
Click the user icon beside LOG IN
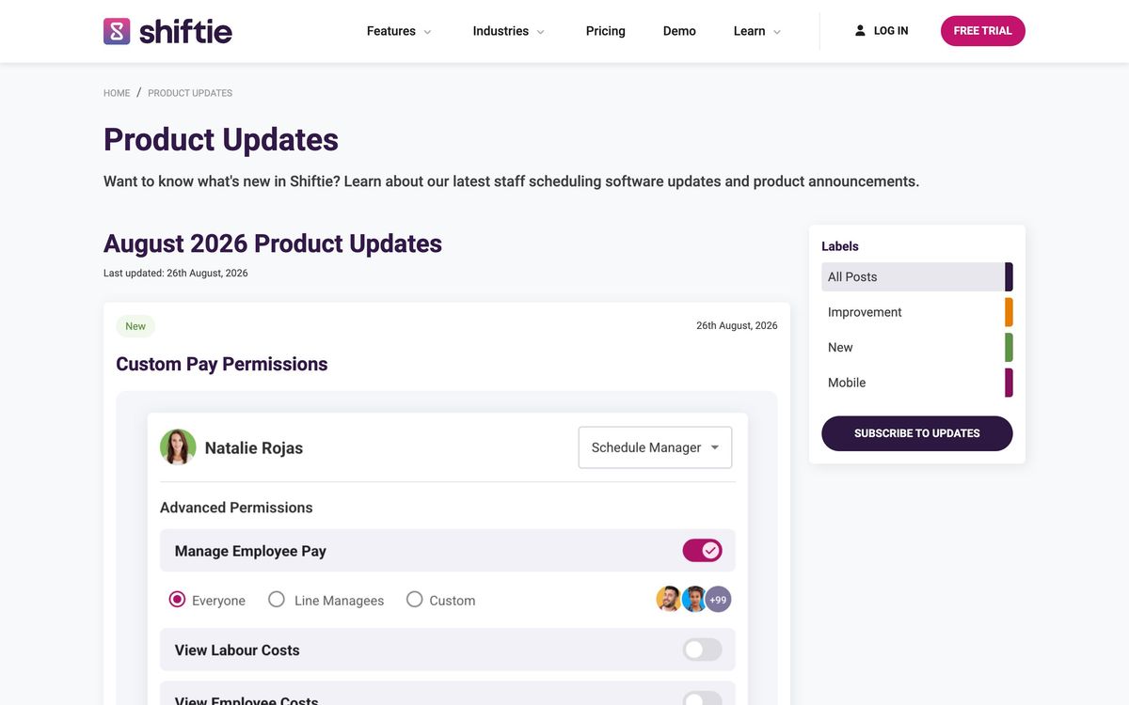(x=860, y=31)
